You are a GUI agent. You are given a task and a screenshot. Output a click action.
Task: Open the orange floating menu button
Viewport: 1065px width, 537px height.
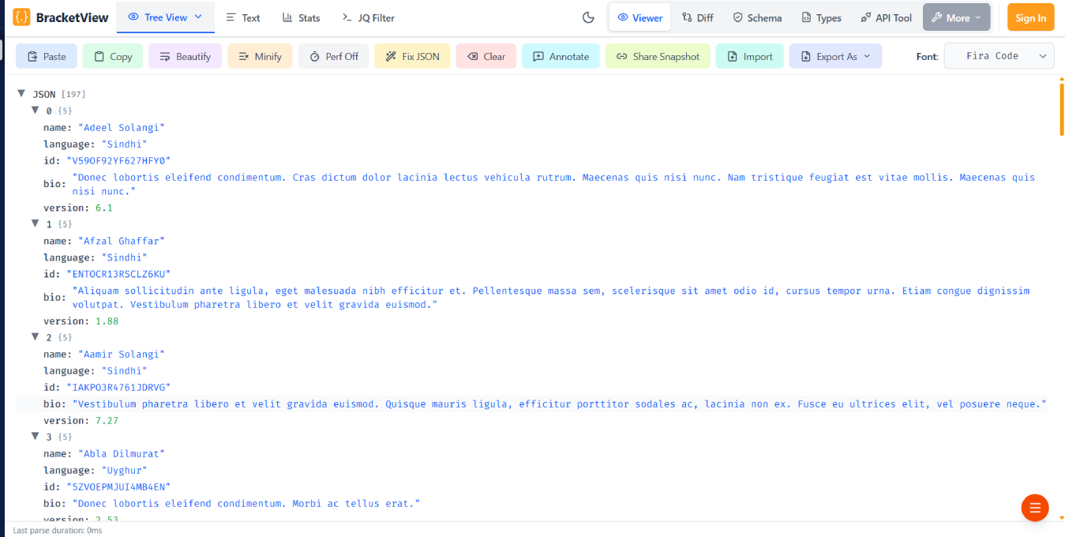point(1035,508)
